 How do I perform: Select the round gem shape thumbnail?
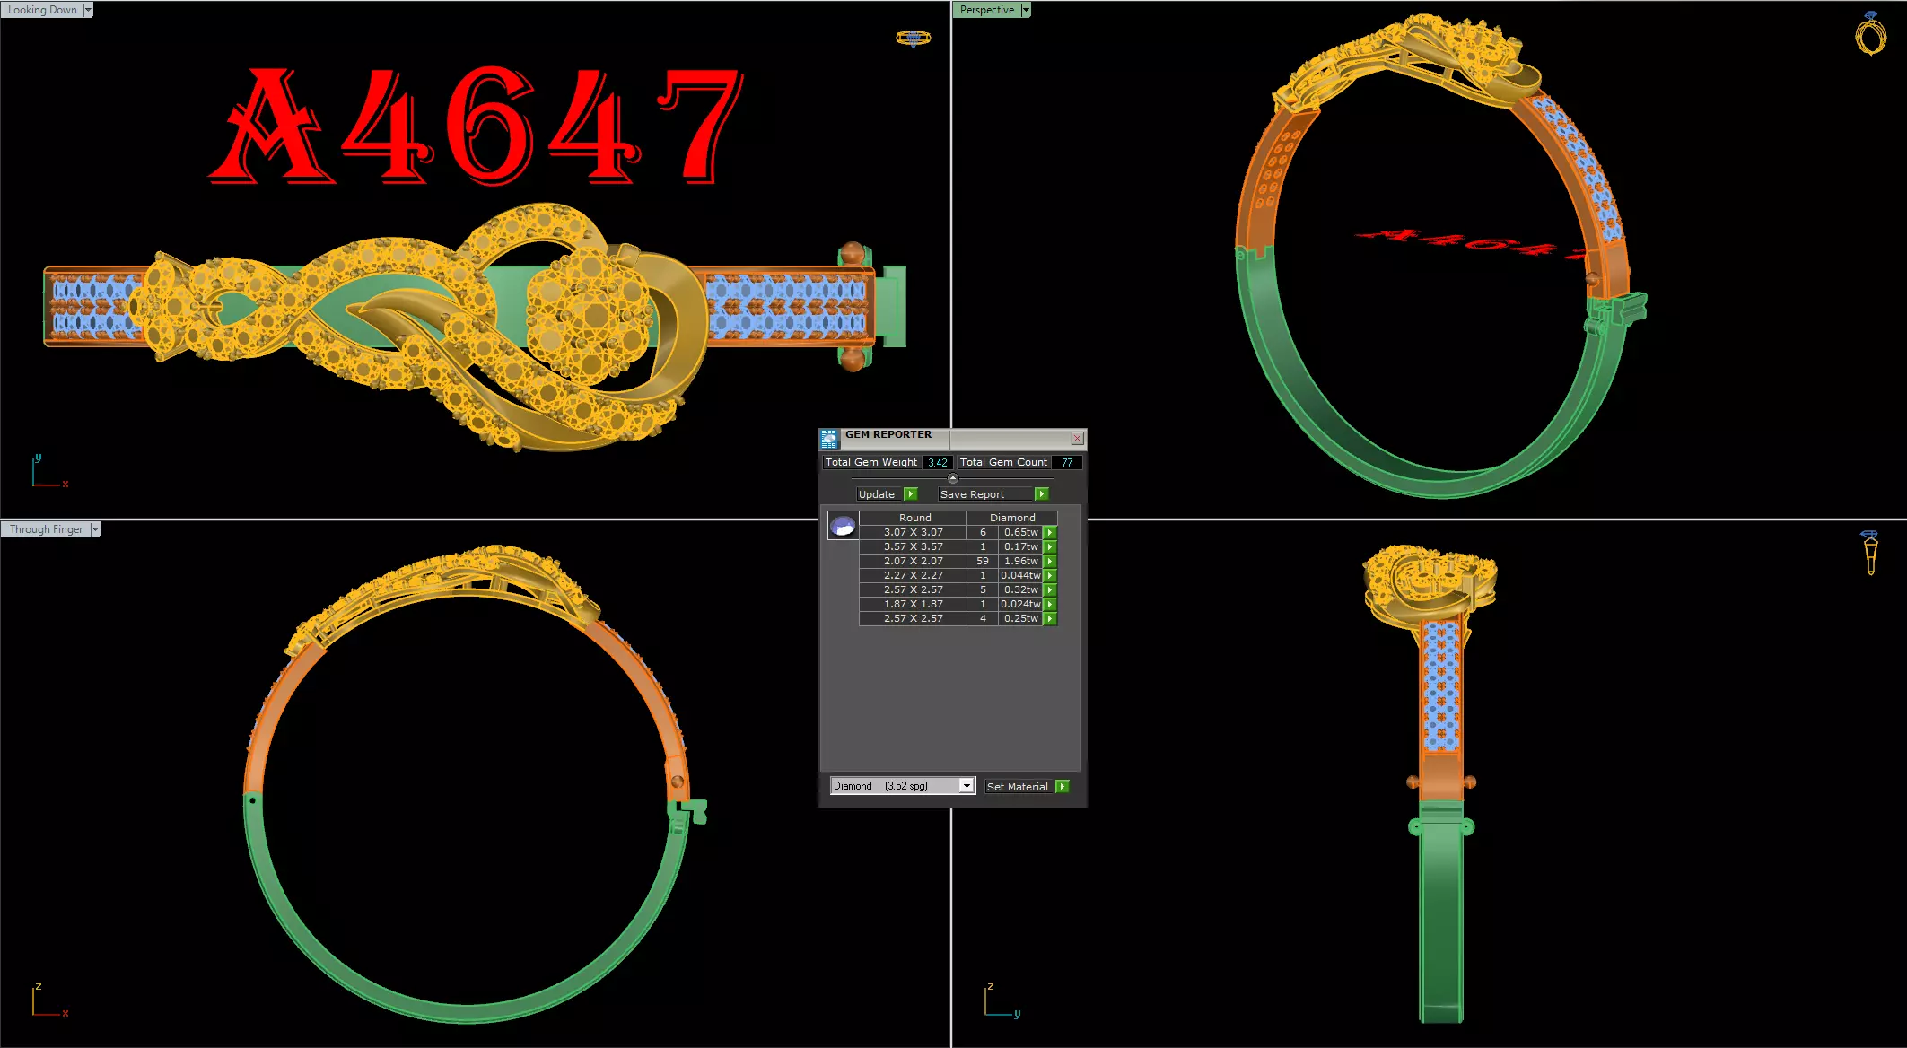(x=843, y=526)
